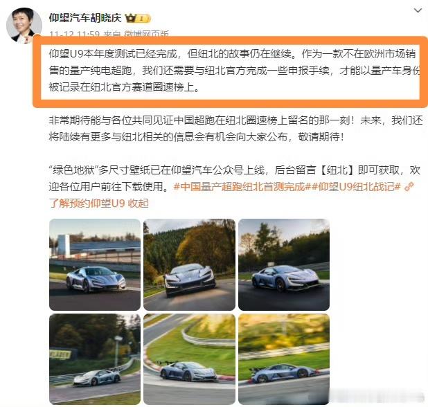The image size is (428, 407).
Task: Open bottom-middle photo of car on curve
Action: point(189,359)
